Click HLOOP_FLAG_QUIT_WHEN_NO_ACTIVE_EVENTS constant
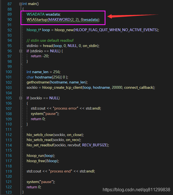This screenshot has height=195, width=173. [116, 30]
